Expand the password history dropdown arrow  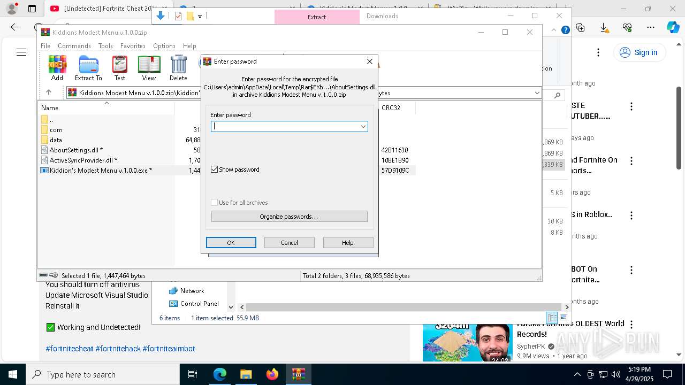[x=363, y=126]
